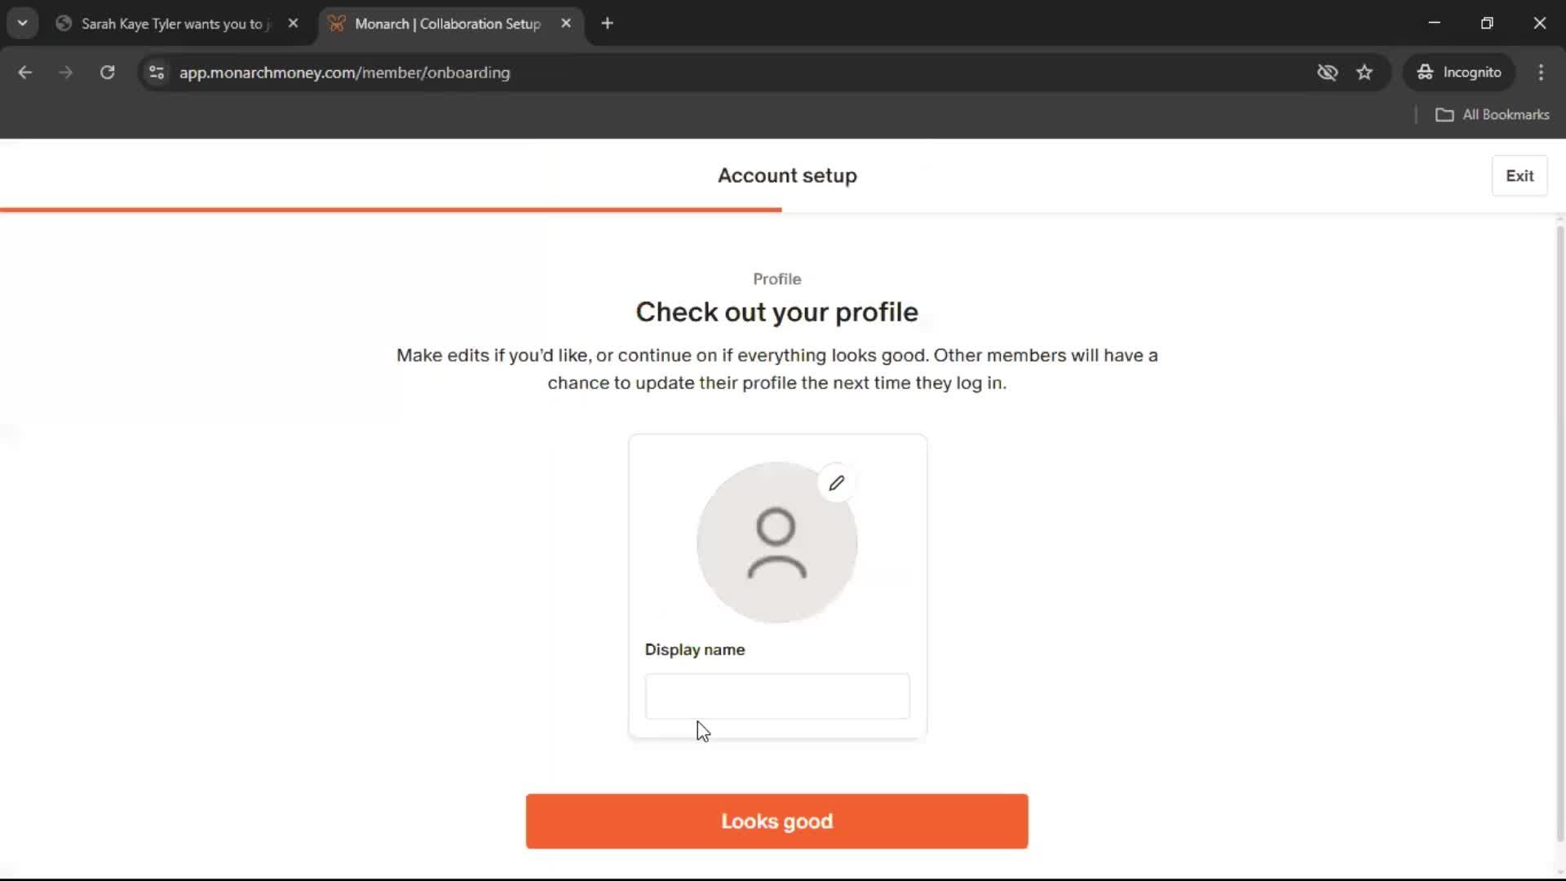This screenshot has height=881, width=1566.
Task: Bookmark this page with star icon
Action: coord(1365,73)
